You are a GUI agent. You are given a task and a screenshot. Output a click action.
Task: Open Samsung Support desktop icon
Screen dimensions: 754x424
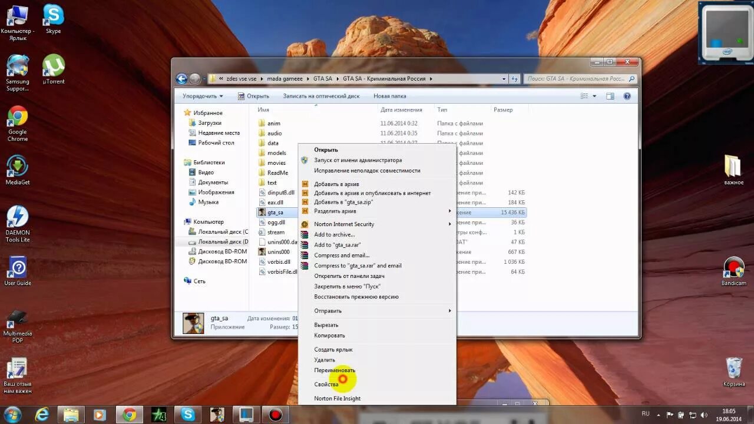[18, 74]
